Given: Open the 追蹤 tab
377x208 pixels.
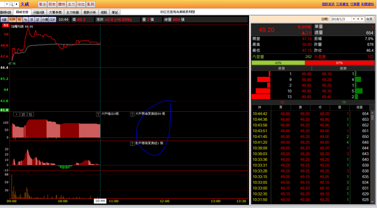Looking at the screenshot, I should [x=104, y=12].
